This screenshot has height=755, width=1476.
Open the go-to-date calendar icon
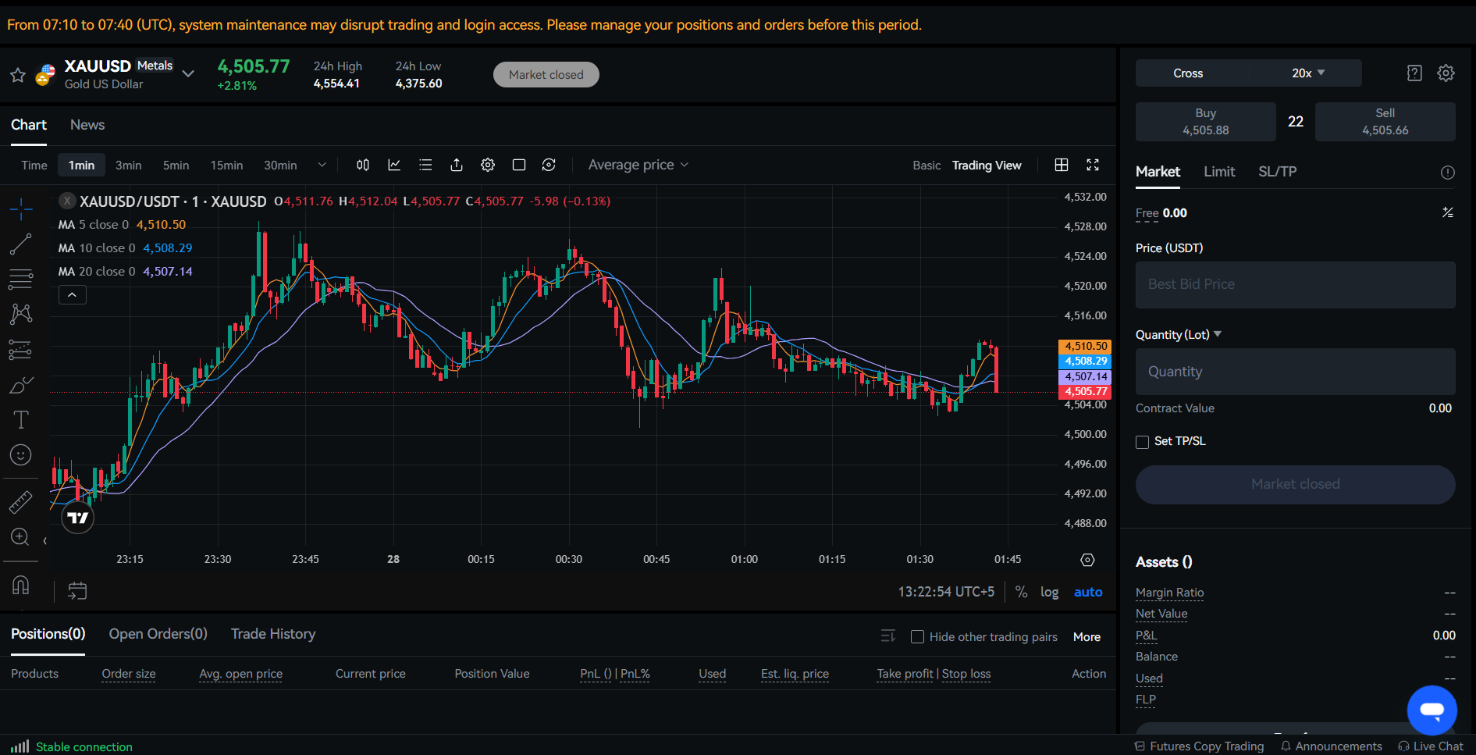pyautogui.click(x=77, y=591)
